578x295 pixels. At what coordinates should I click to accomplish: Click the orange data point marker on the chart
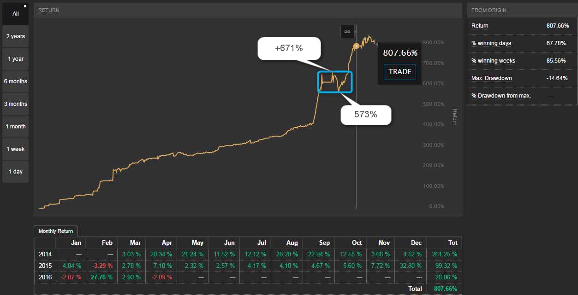[x=356, y=46]
